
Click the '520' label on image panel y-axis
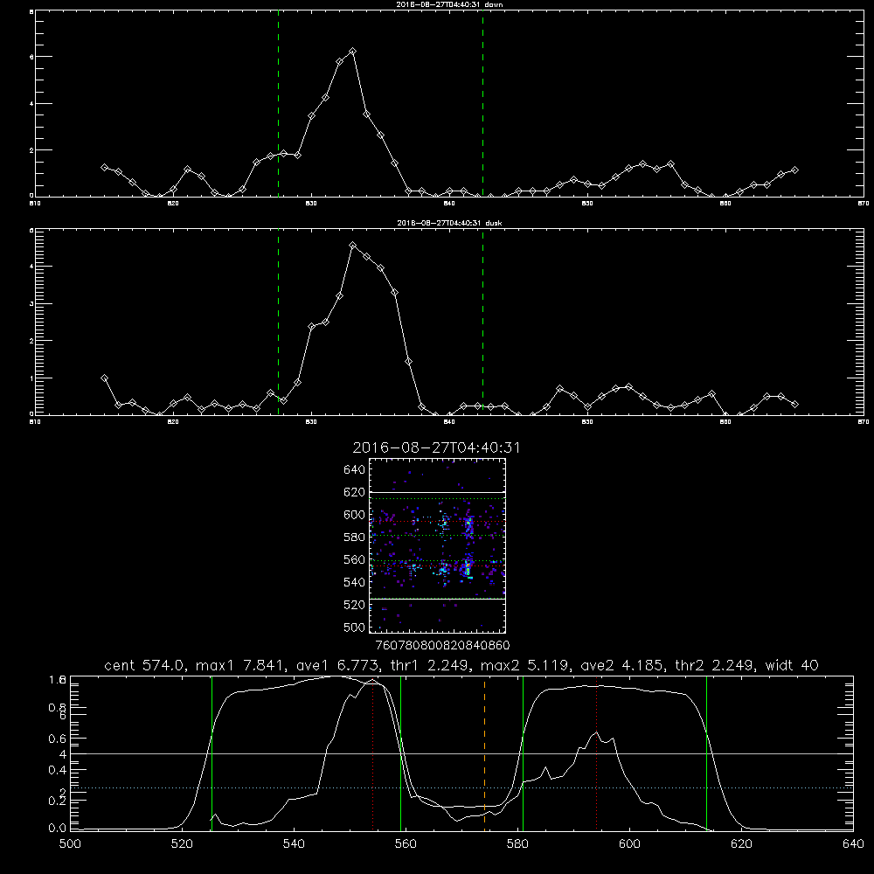[355, 605]
